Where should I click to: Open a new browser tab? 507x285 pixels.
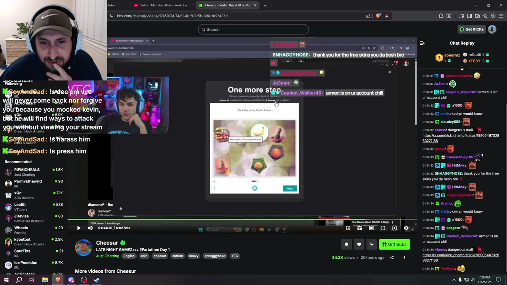coord(265,5)
